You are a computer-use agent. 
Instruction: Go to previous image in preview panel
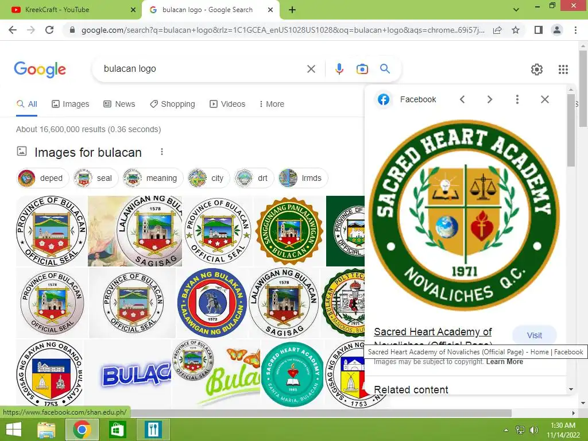tap(462, 99)
